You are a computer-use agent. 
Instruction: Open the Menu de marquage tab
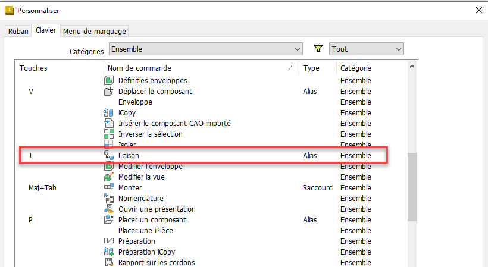coord(94,31)
